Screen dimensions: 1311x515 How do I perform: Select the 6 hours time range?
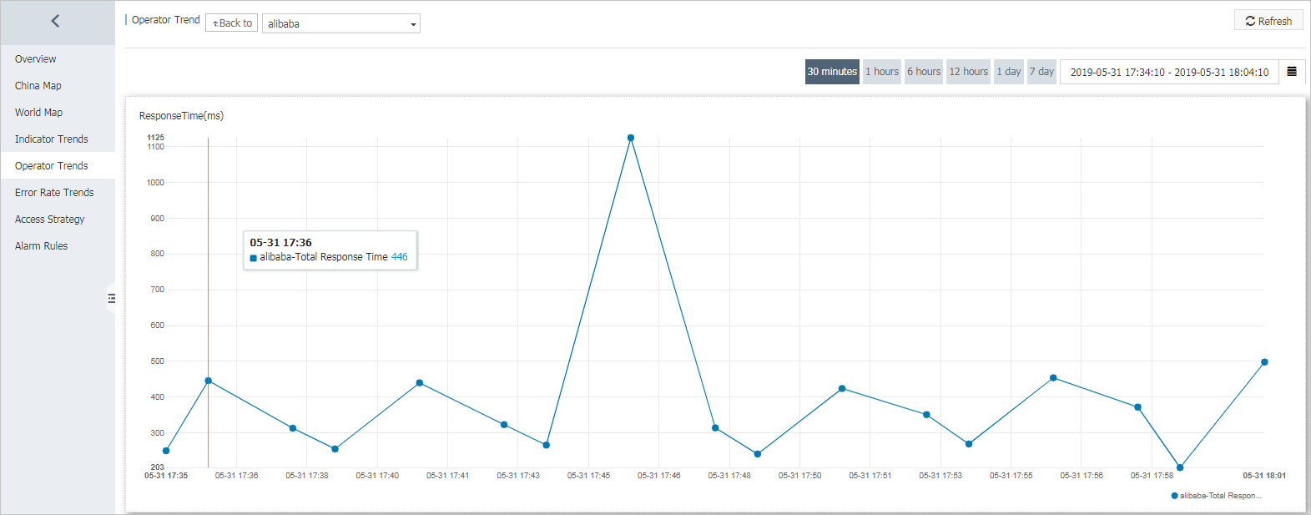[924, 72]
